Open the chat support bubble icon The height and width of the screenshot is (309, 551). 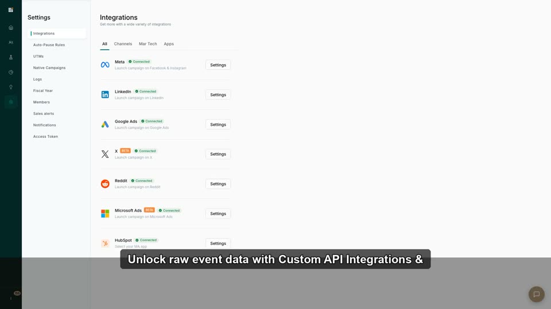pos(536,294)
